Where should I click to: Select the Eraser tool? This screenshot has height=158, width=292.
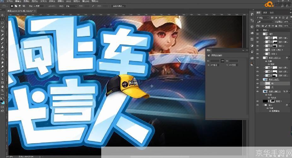point(3,55)
